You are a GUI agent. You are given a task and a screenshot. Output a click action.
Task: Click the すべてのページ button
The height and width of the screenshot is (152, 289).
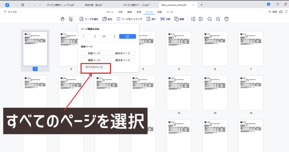click(x=94, y=67)
